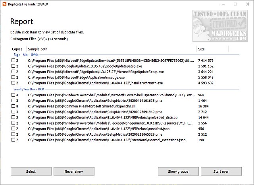This screenshot has width=254, height=185.
Task: Tick the msedge.exe duplicate checkbox
Action: (x=13, y=77)
